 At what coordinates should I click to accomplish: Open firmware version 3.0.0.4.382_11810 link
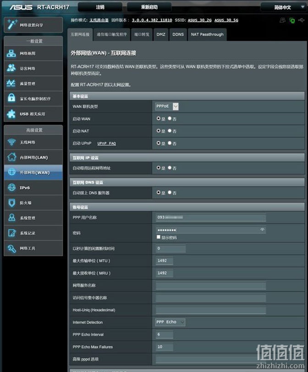(x=152, y=20)
